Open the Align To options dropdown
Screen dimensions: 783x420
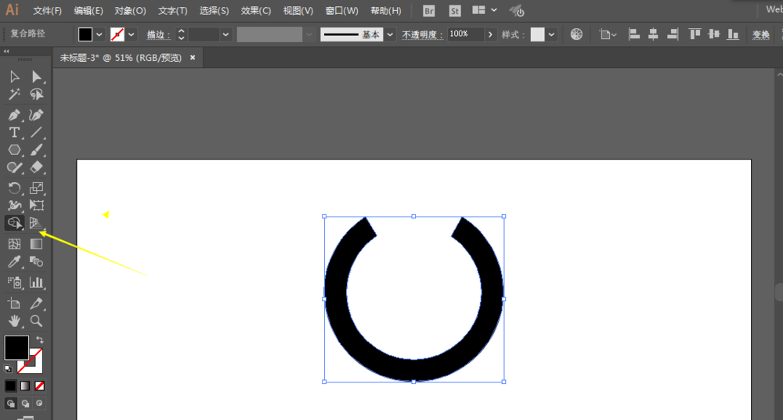[x=608, y=34]
